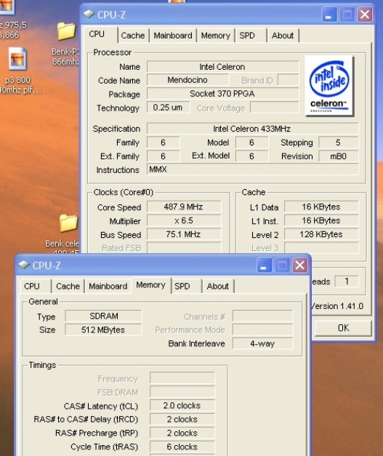Click CAS# Latency value 2.0 clocks
Image resolution: width=383 pixels, height=456 pixels.
click(182, 405)
